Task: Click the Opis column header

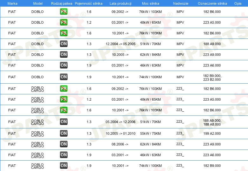Action: (x=238, y=3)
